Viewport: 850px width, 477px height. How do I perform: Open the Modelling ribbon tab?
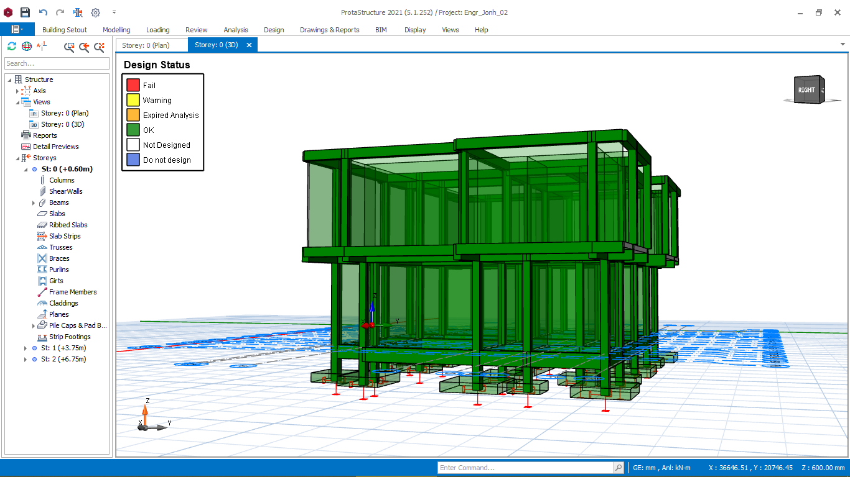click(116, 30)
